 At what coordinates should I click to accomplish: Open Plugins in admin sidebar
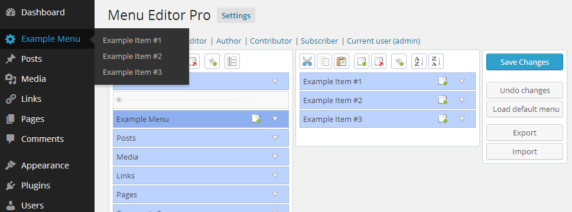point(35,185)
